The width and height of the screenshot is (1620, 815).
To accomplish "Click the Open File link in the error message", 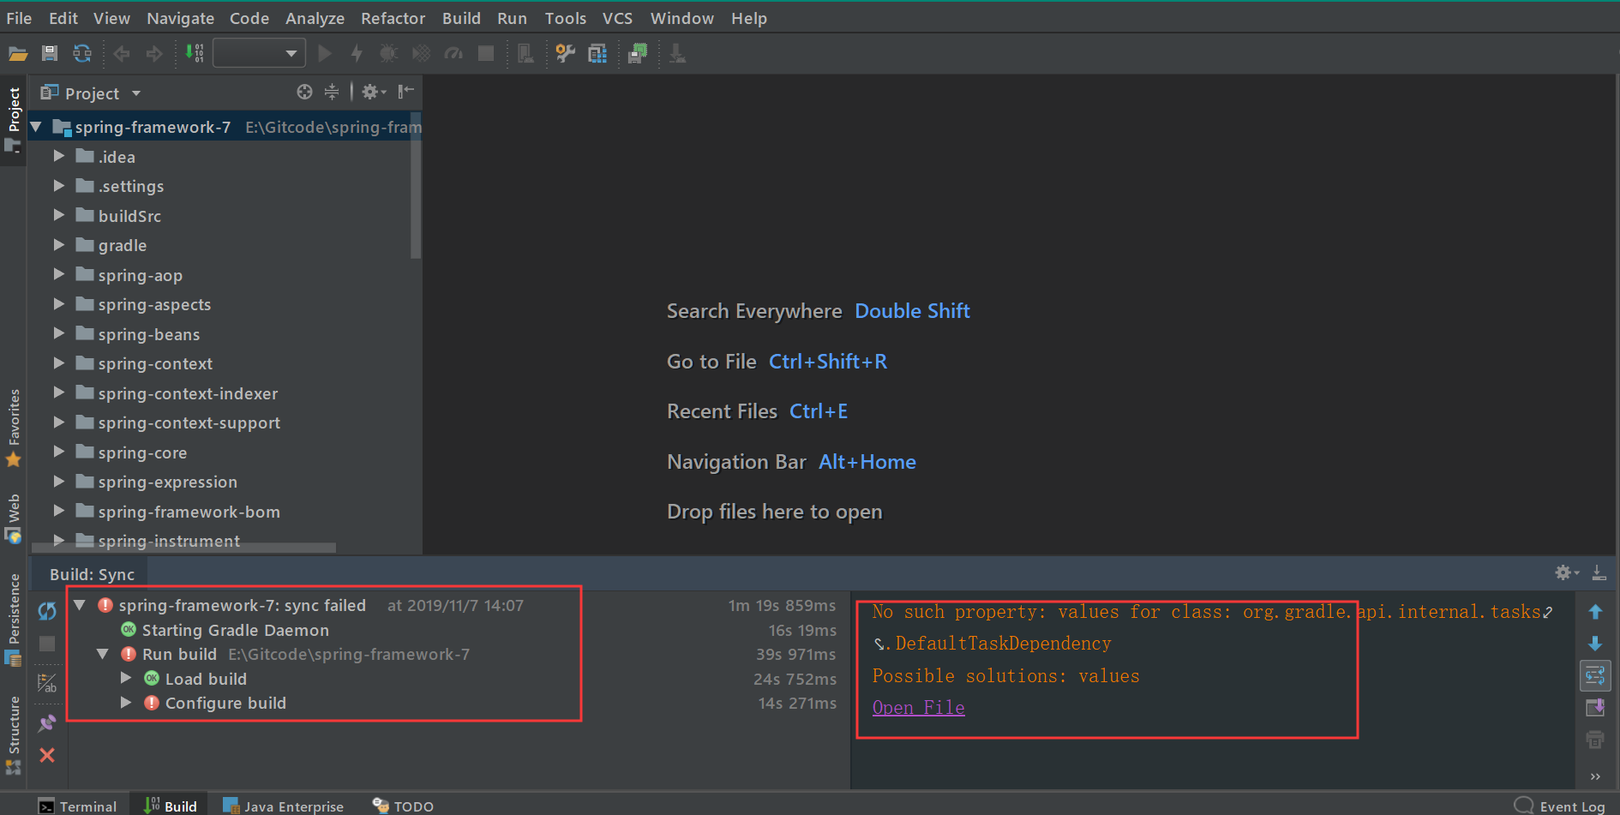I will (x=917, y=707).
